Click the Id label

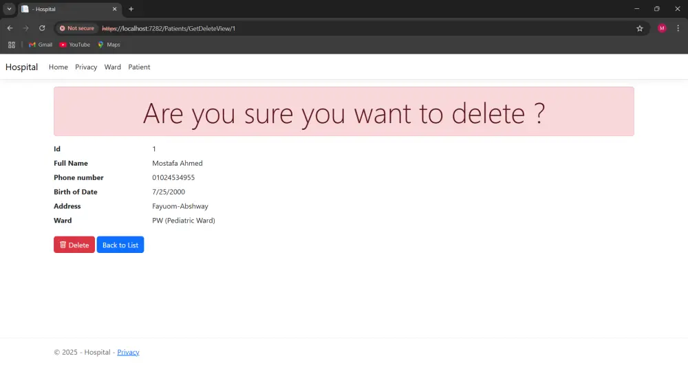[57, 149]
